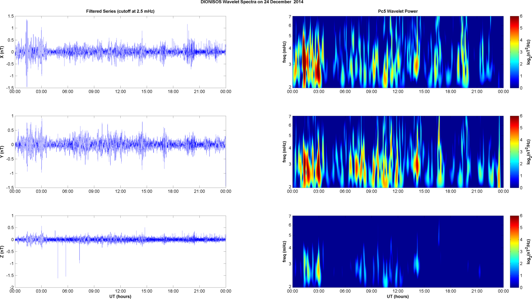Screen dimensions: 532x299
Task: Click the Z (nT) axis label
Action: click(2, 252)
